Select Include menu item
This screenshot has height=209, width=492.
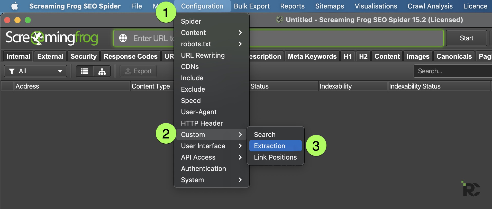pos(211,78)
